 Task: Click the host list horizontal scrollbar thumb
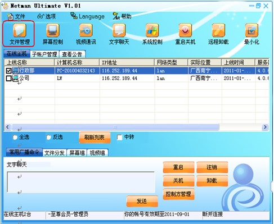point(115,127)
